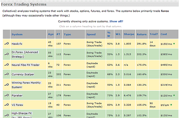
Task: Sort by the W:L column header
Action: [x=118, y=34]
